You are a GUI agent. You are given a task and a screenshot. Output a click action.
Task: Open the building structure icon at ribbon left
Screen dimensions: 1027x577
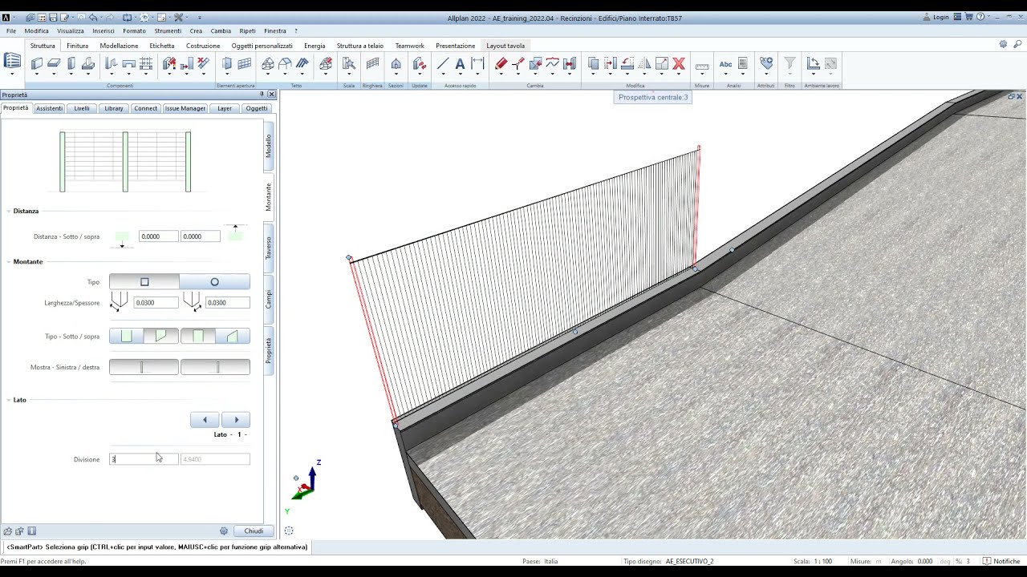[x=12, y=61]
